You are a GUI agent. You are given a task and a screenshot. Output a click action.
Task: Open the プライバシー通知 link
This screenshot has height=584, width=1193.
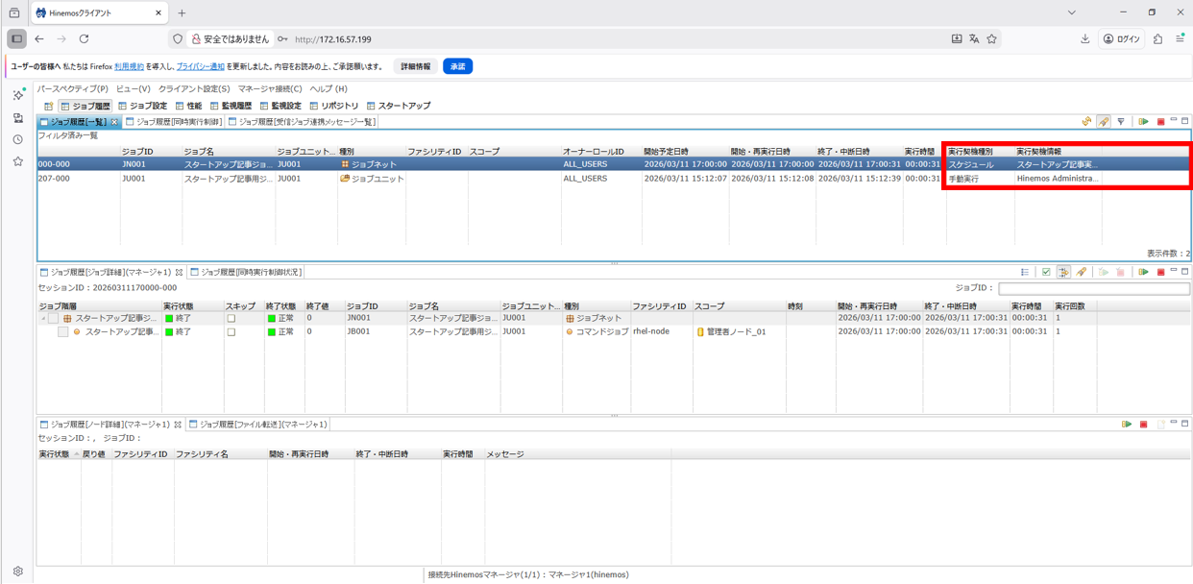[x=201, y=66]
